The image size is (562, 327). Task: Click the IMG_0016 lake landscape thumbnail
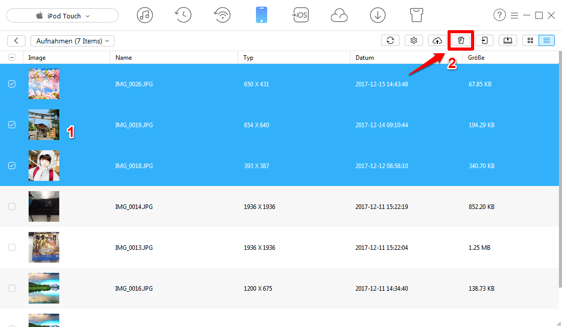[44, 288]
